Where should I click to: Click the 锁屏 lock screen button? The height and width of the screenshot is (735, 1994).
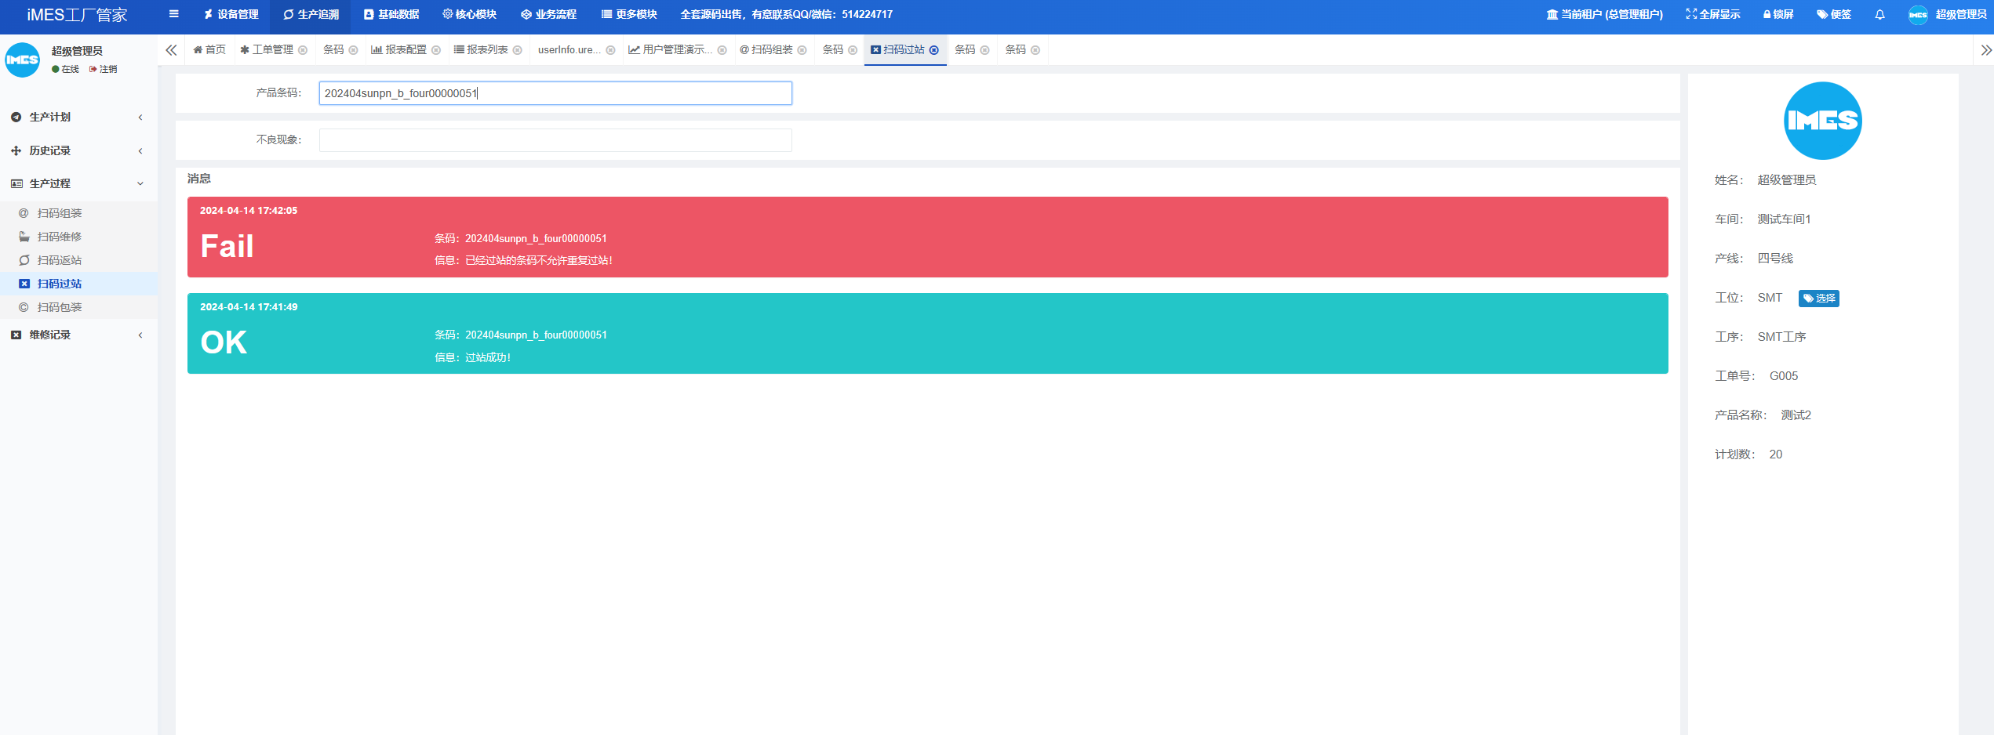(x=1778, y=14)
